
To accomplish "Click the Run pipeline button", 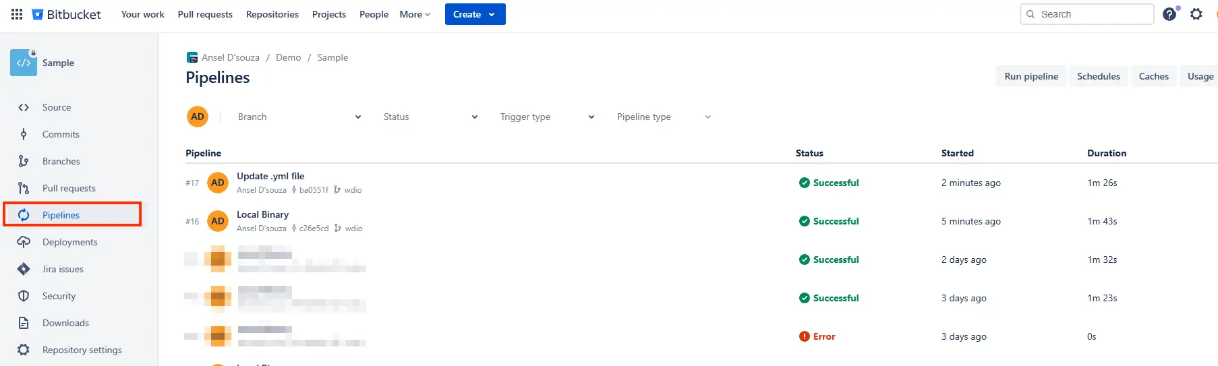I will pos(1031,76).
